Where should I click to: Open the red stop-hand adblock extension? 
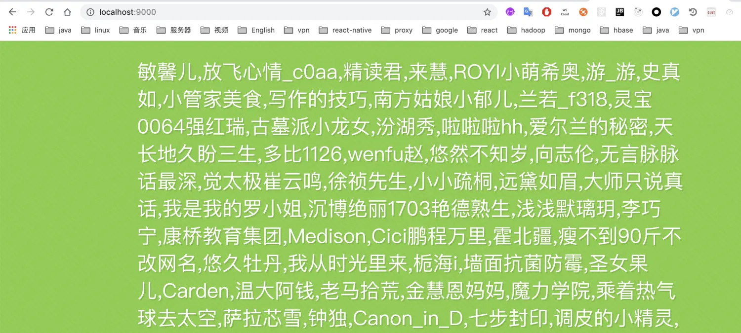pyautogui.click(x=547, y=12)
